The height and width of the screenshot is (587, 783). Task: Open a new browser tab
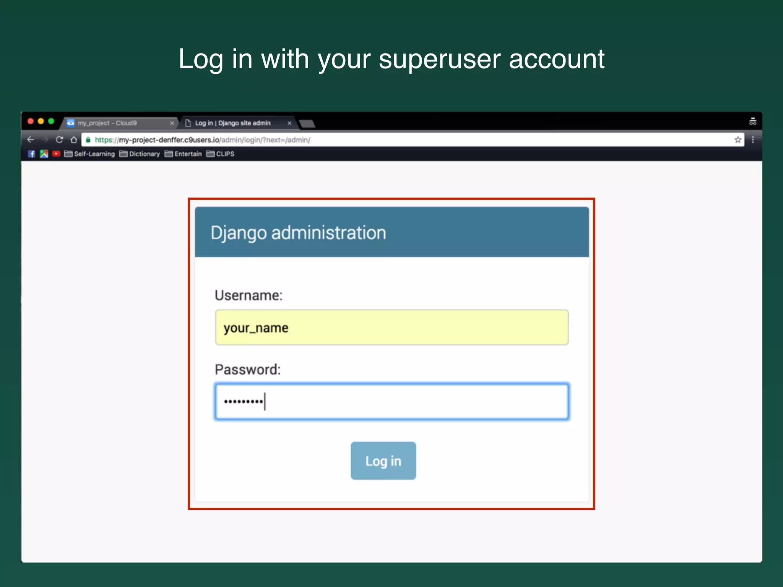pos(307,123)
